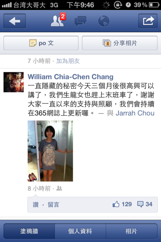This screenshot has width=161, height=242.
Task: Open friend requests icon with badge
Action: pos(58,20)
